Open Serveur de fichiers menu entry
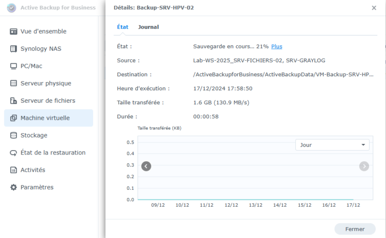 pos(49,100)
